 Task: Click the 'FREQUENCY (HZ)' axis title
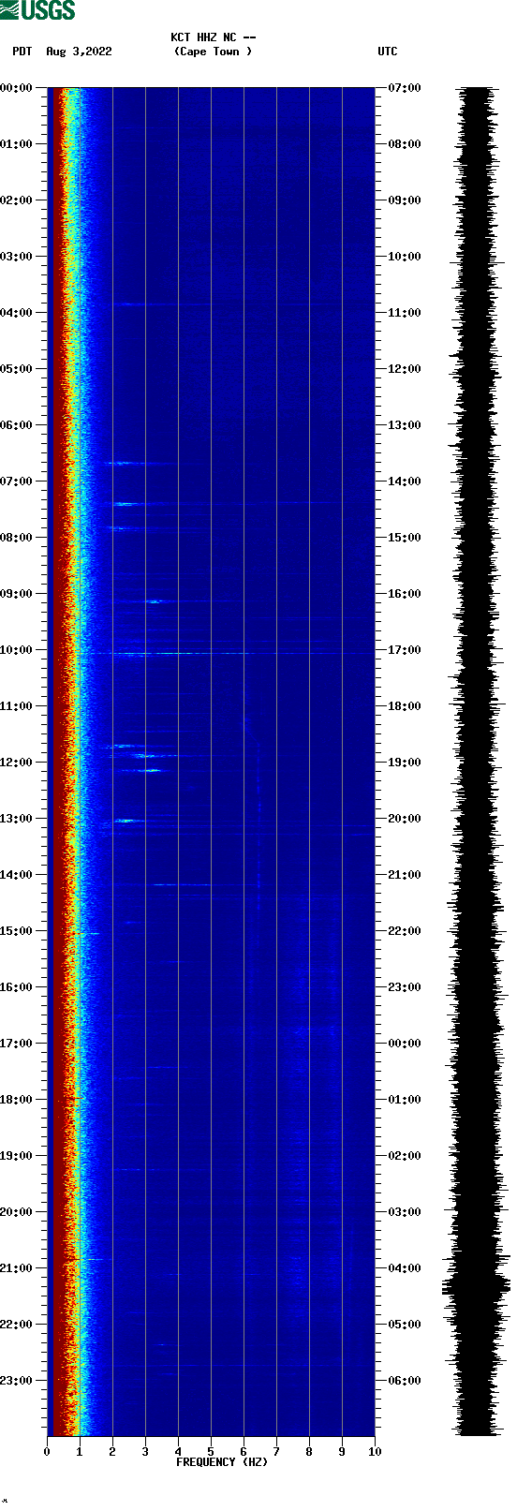(x=222, y=1462)
